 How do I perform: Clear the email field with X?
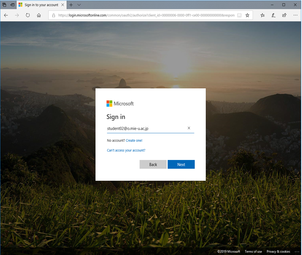click(189, 128)
